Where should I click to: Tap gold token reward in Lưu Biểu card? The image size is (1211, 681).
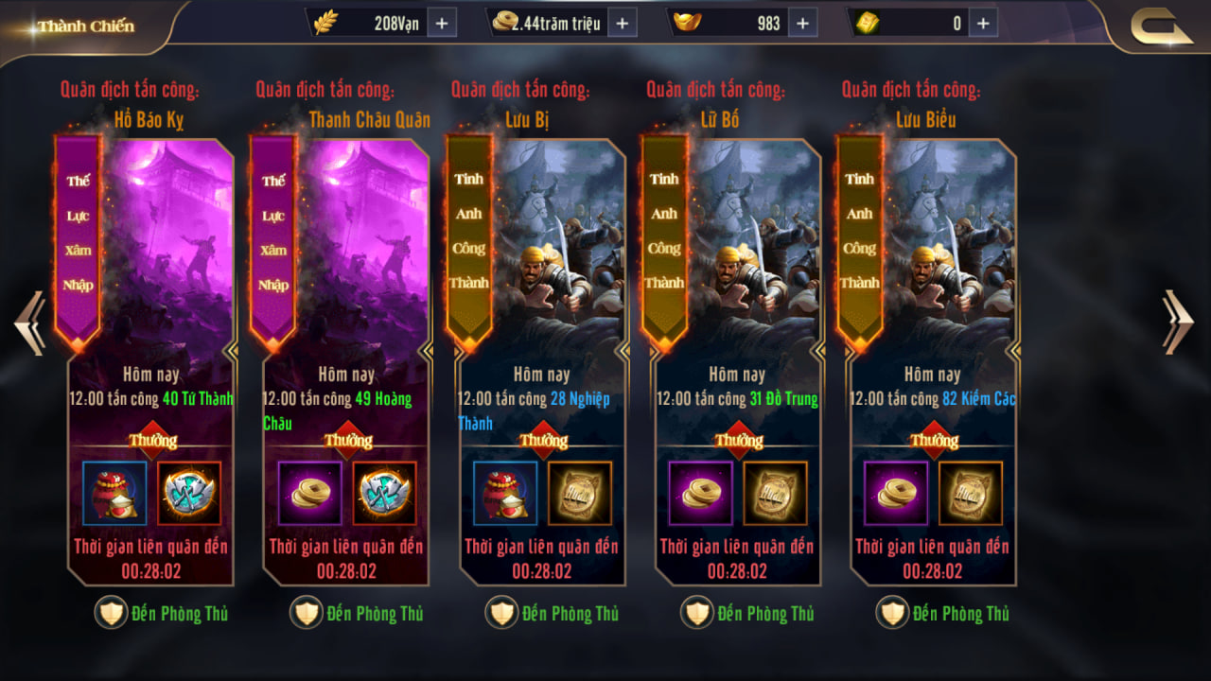(971, 493)
